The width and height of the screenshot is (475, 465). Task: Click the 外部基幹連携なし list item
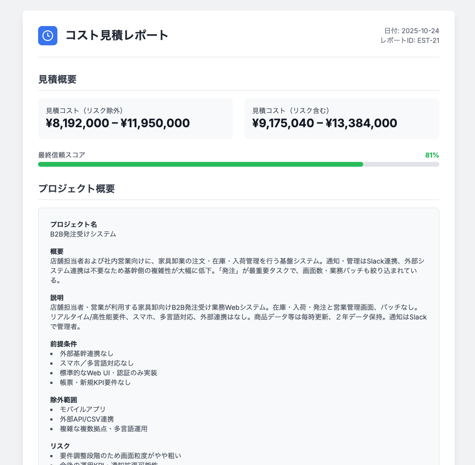pos(87,354)
